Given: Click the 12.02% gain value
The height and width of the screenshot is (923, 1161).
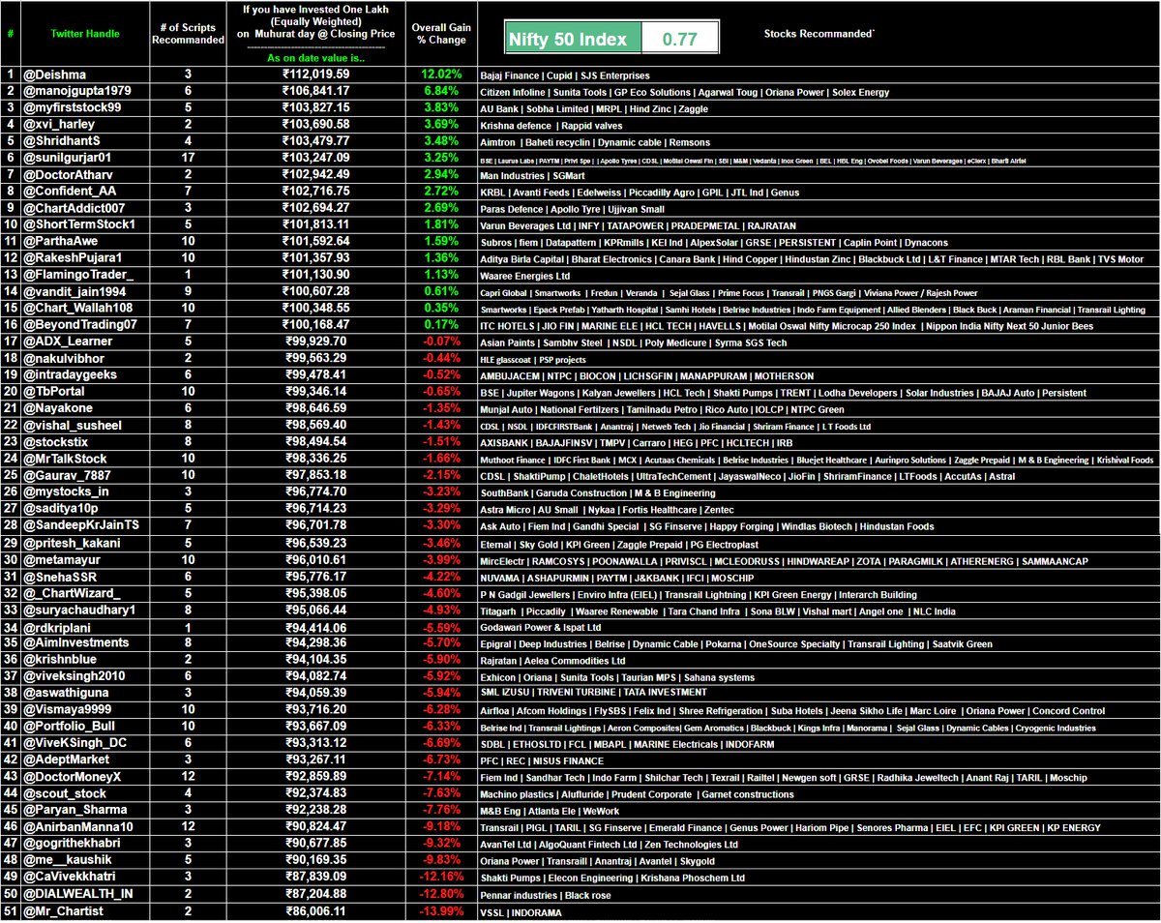Looking at the screenshot, I should click(x=440, y=74).
